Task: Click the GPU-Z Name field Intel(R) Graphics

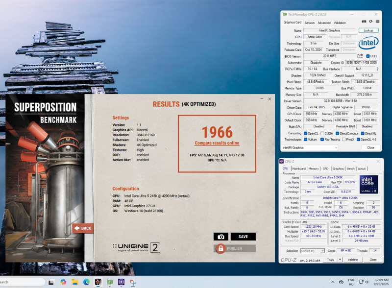Action: tap(329, 30)
